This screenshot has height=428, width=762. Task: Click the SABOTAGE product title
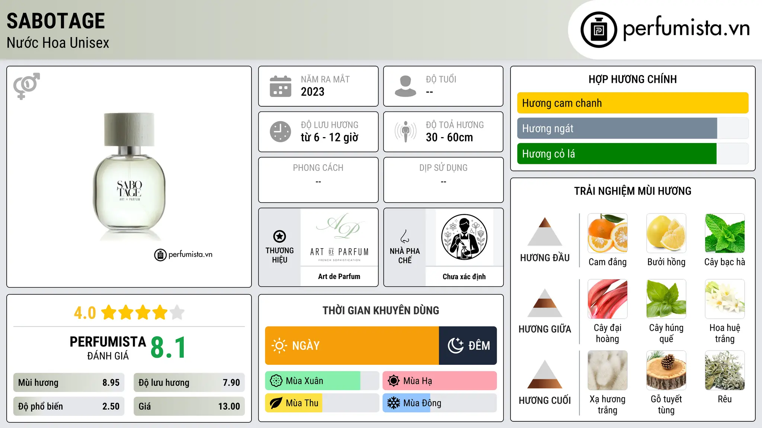(56, 21)
